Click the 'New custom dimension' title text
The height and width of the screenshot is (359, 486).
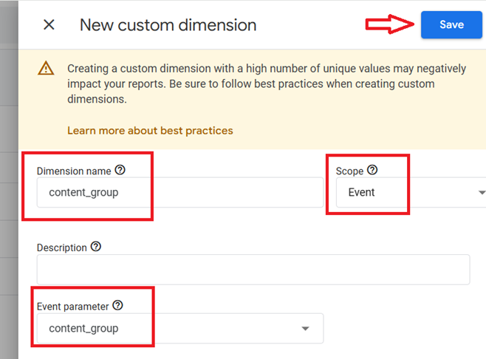click(x=168, y=25)
